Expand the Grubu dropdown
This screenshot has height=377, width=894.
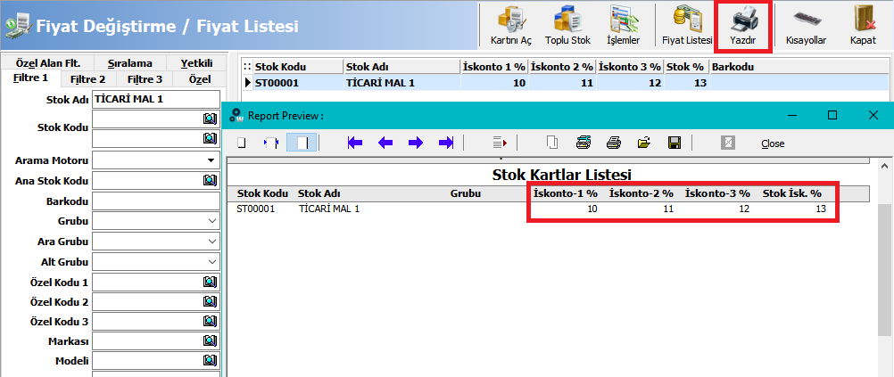(x=212, y=220)
